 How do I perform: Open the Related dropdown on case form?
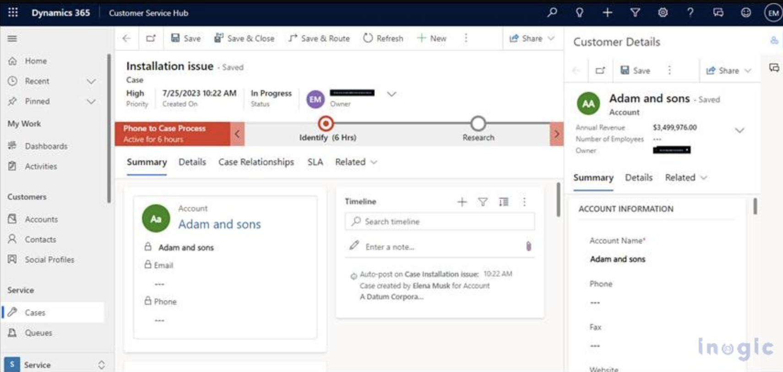pos(356,162)
